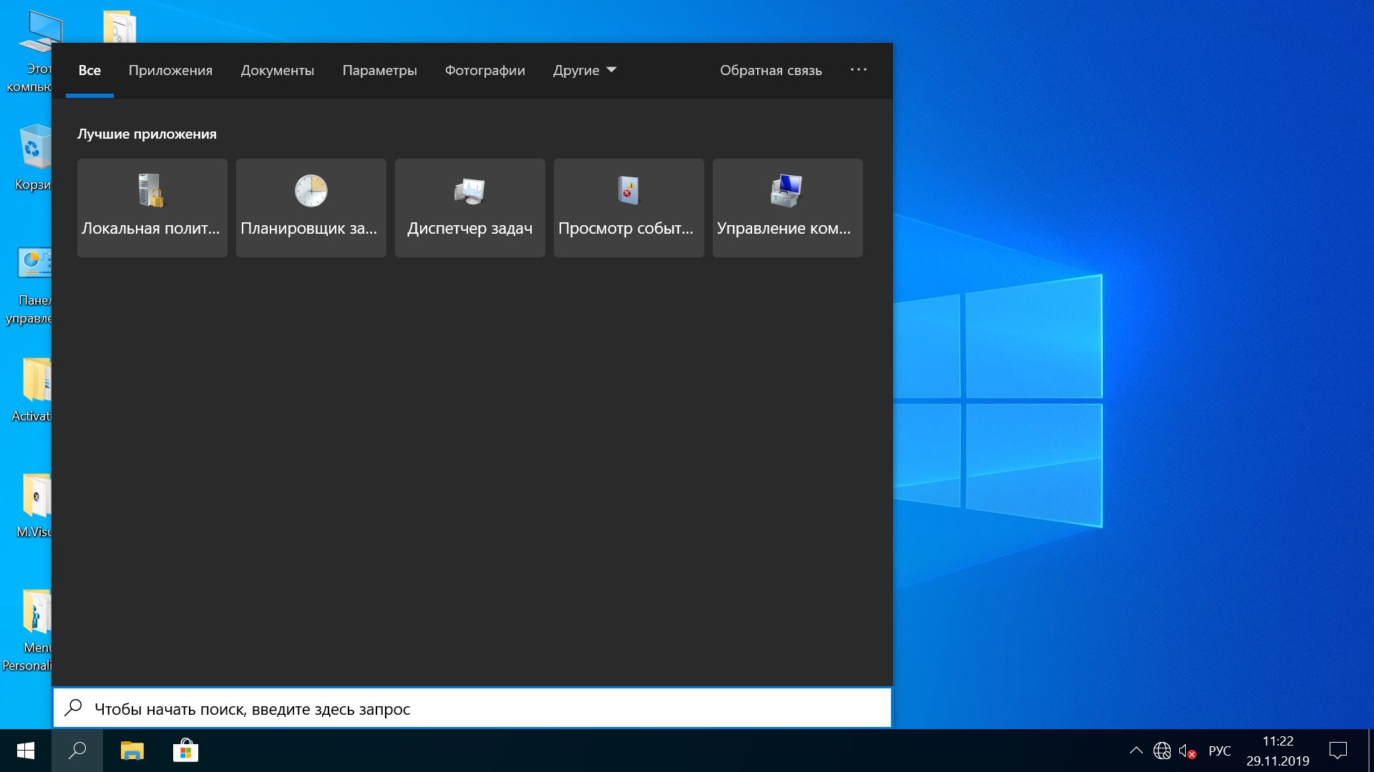Launch Управление компьютером tile
The width and height of the screenshot is (1374, 772).
click(787, 207)
